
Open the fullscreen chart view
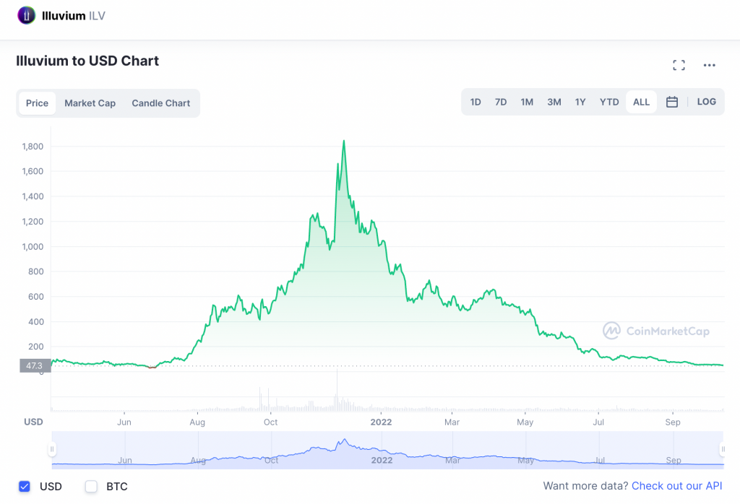click(x=679, y=65)
